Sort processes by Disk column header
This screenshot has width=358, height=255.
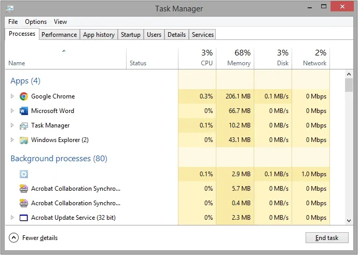pyautogui.click(x=273, y=59)
